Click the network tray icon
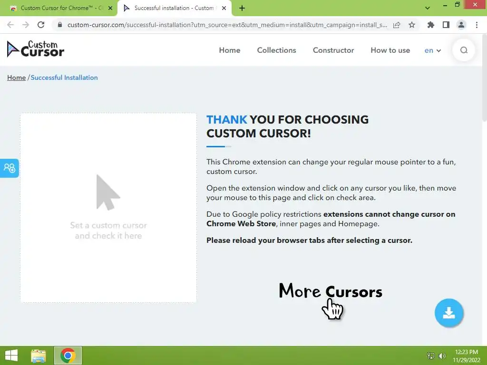The width and height of the screenshot is (487, 365). (x=431, y=355)
